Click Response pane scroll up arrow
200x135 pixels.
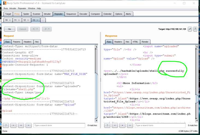(197, 47)
